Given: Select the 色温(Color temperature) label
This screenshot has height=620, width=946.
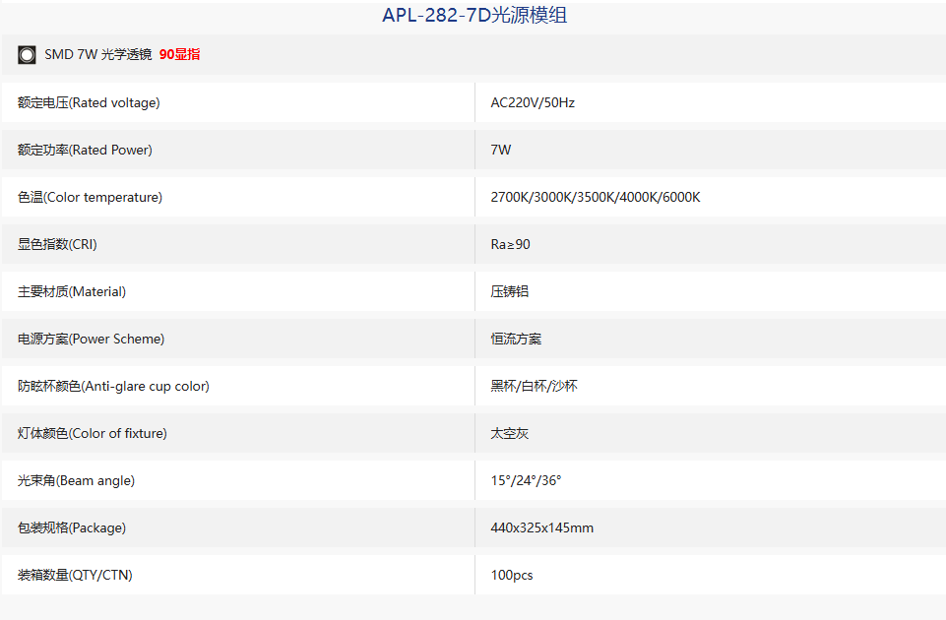Looking at the screenshot, I should [x=90, y=197].
